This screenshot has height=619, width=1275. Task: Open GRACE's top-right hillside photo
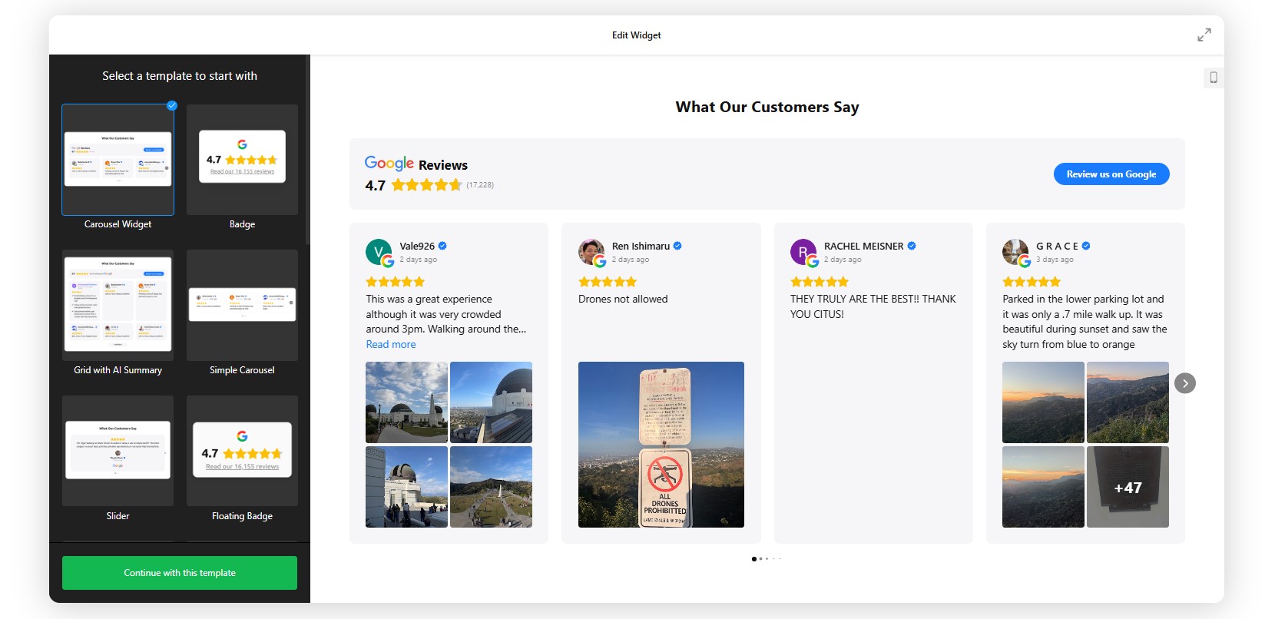[x=1128, y=402]
